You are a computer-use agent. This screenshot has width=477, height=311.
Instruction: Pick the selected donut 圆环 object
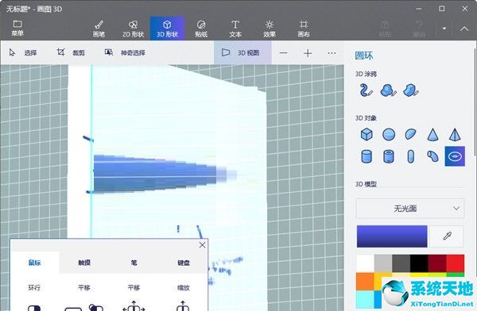455,156
